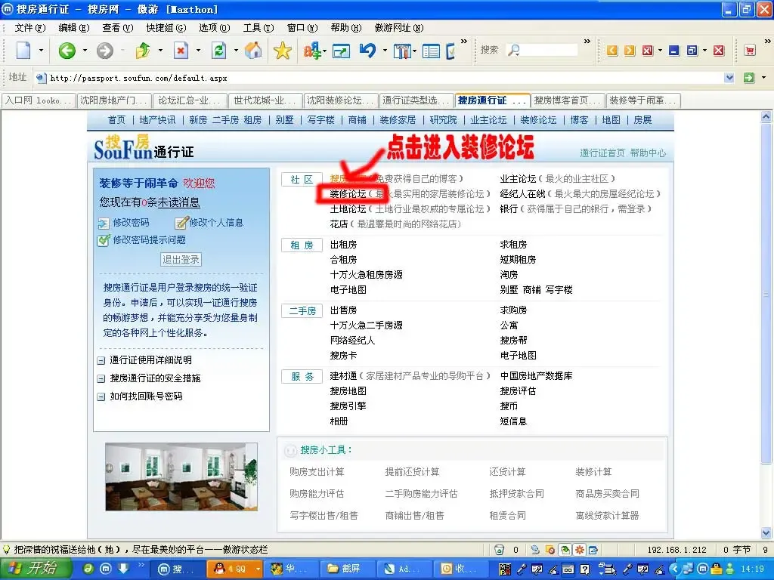Click the grey Forward arrow
This screenshot has width=774, height=580.
tap(104, 51)
